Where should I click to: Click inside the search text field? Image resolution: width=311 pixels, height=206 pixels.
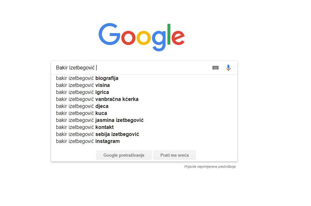(x=149, y=68)
